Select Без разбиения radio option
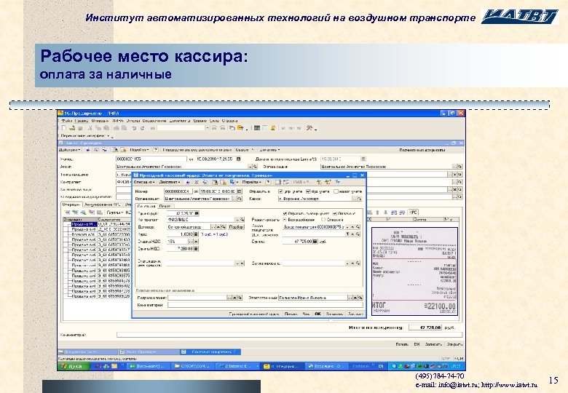The height and width of the screenshot is (393, 568). click(x=284, y=220)
